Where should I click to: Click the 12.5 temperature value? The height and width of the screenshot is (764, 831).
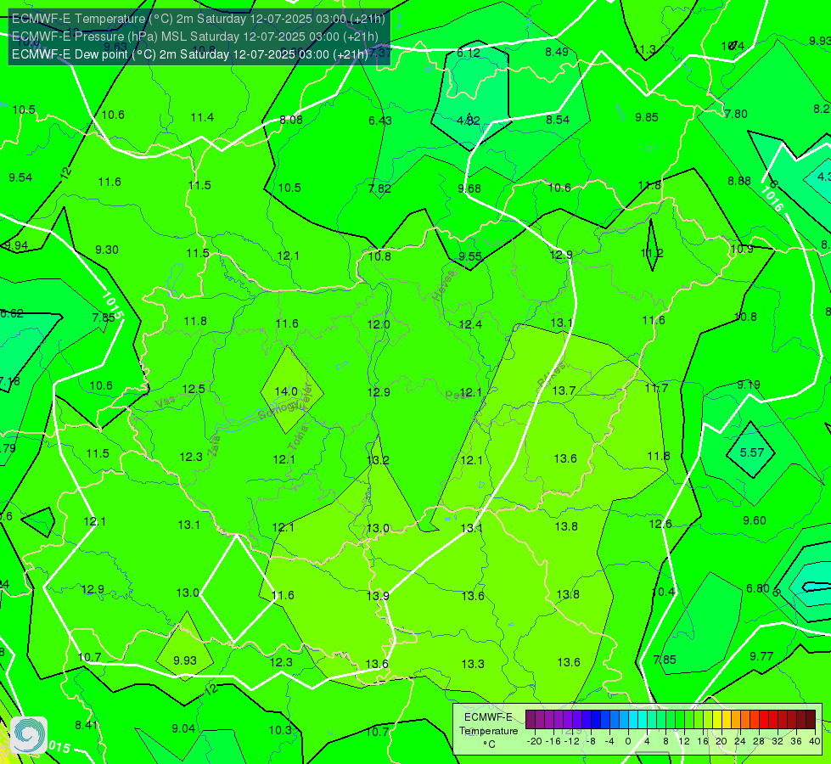point(194,389)
